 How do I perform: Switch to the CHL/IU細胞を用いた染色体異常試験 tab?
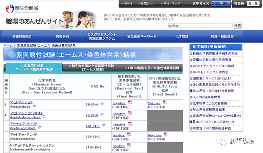pos(152,68)
